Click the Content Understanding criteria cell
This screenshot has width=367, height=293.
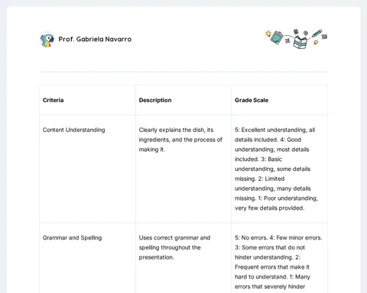pos(87,169)
